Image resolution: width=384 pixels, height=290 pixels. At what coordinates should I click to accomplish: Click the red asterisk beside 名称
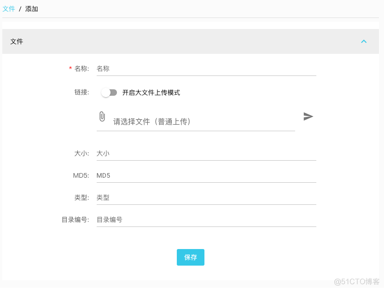pos(68,68)
